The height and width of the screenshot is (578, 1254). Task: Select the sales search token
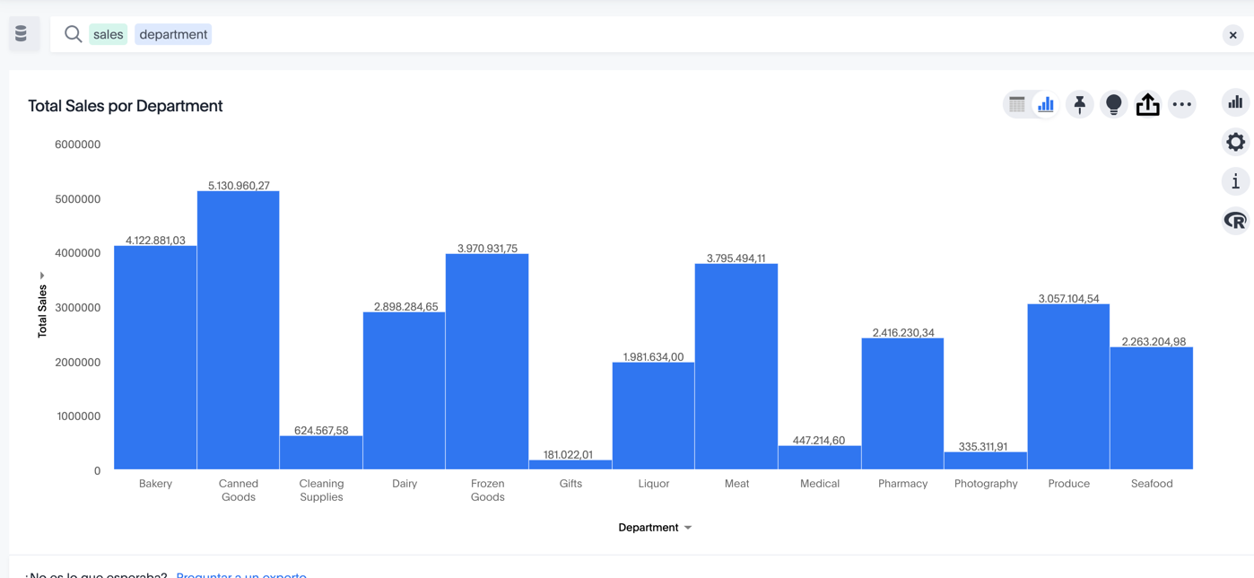[x=108, y=35]
